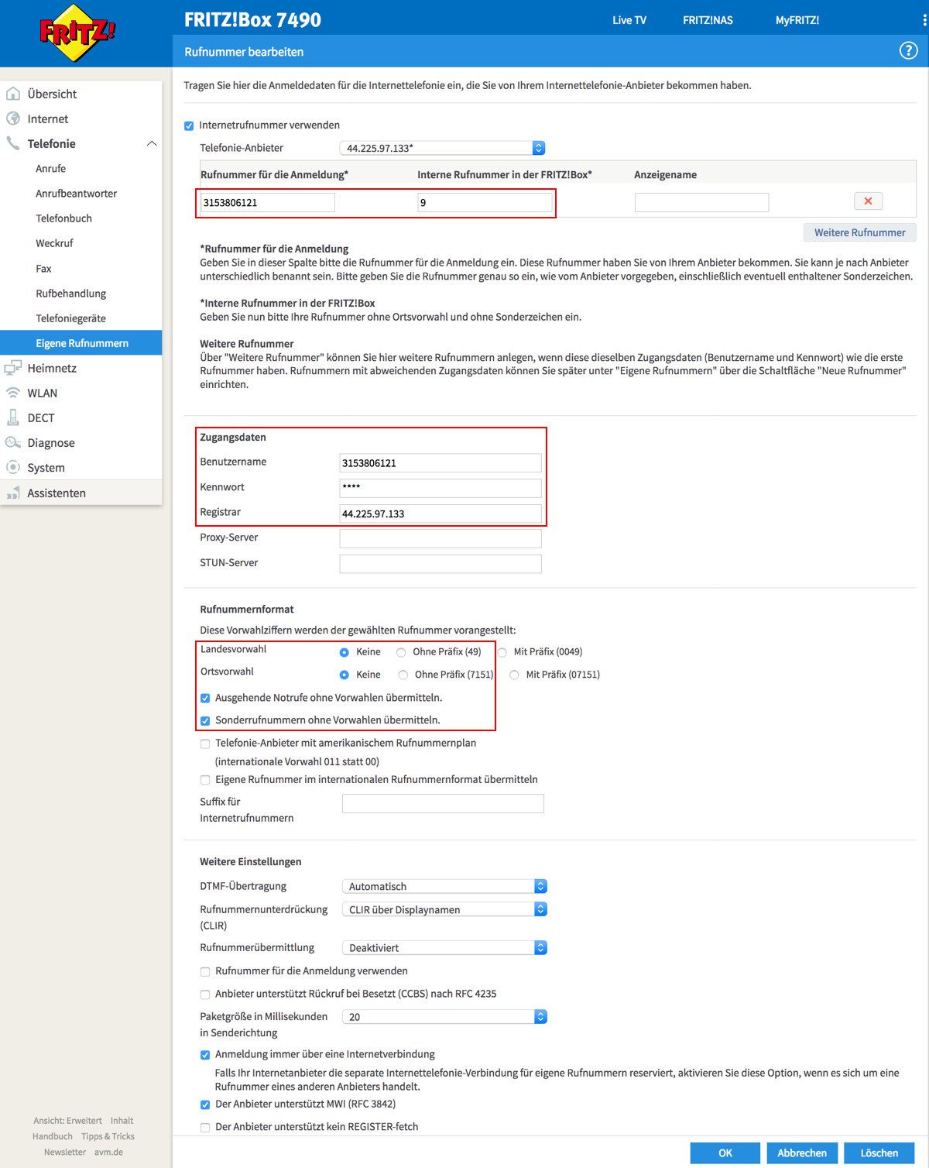Click the Internet globe icon
929x1168 pixels.
13,119
